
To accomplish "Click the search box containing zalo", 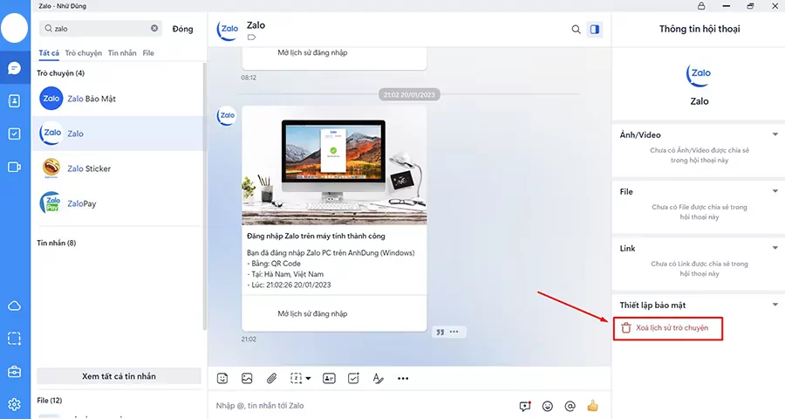I will tap(102, 29).
